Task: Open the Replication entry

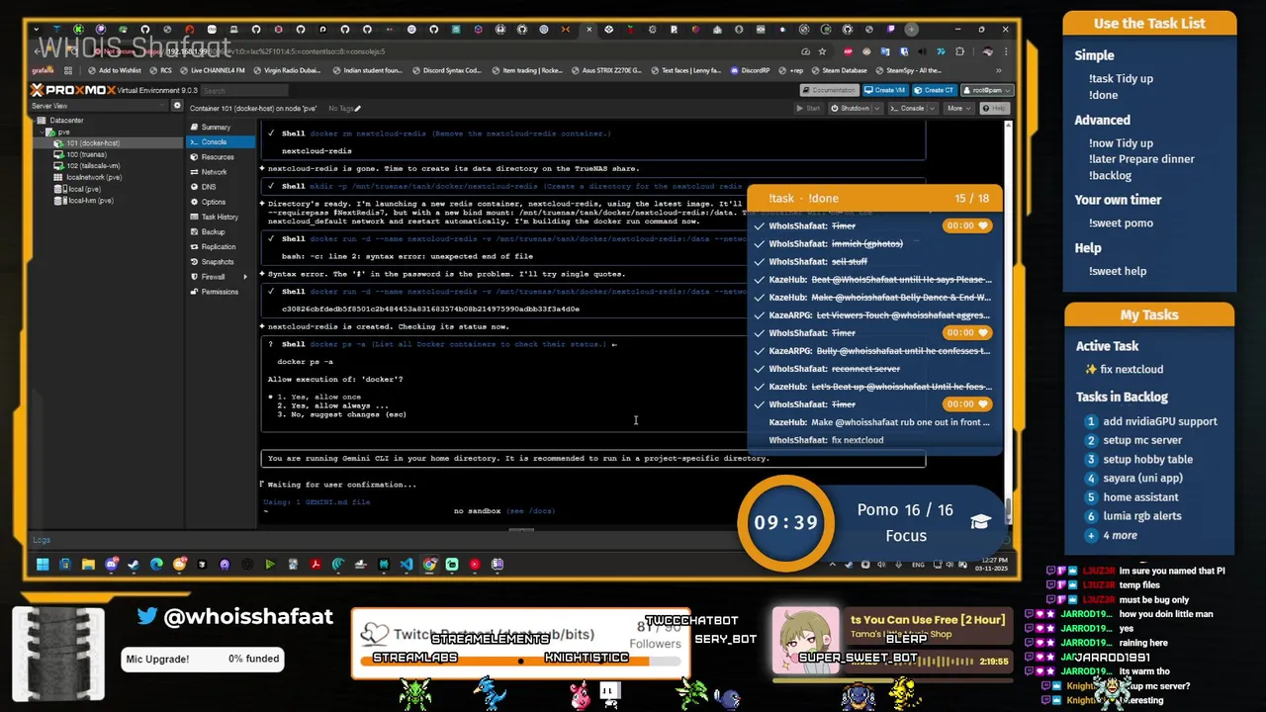Action: pyautogui.click(x=219, y=246)
